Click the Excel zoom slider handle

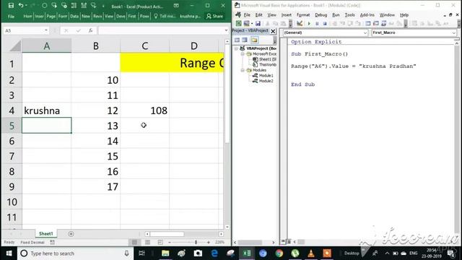196,243
